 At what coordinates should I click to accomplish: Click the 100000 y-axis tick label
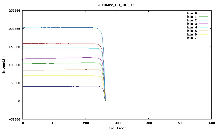14,65
